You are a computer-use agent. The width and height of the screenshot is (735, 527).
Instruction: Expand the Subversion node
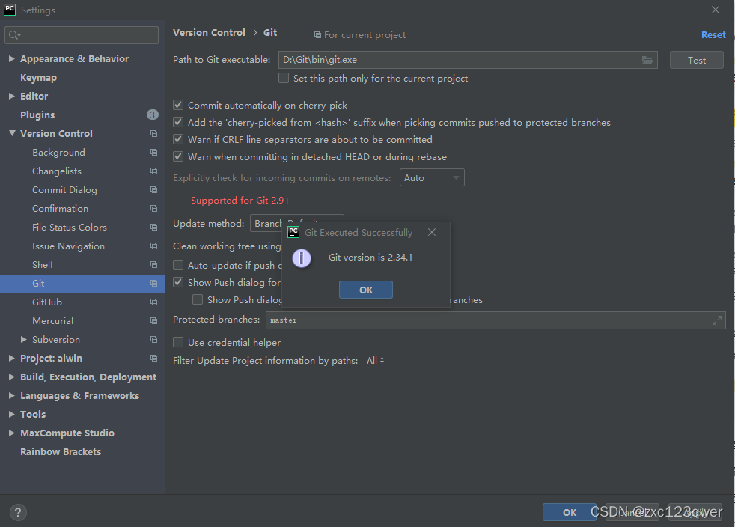coord(23,339)
